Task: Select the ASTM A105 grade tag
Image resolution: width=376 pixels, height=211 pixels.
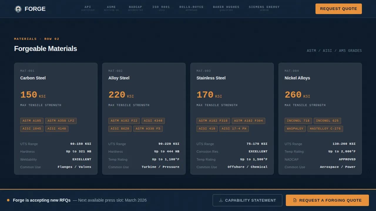Action: [x=32, y=121]
